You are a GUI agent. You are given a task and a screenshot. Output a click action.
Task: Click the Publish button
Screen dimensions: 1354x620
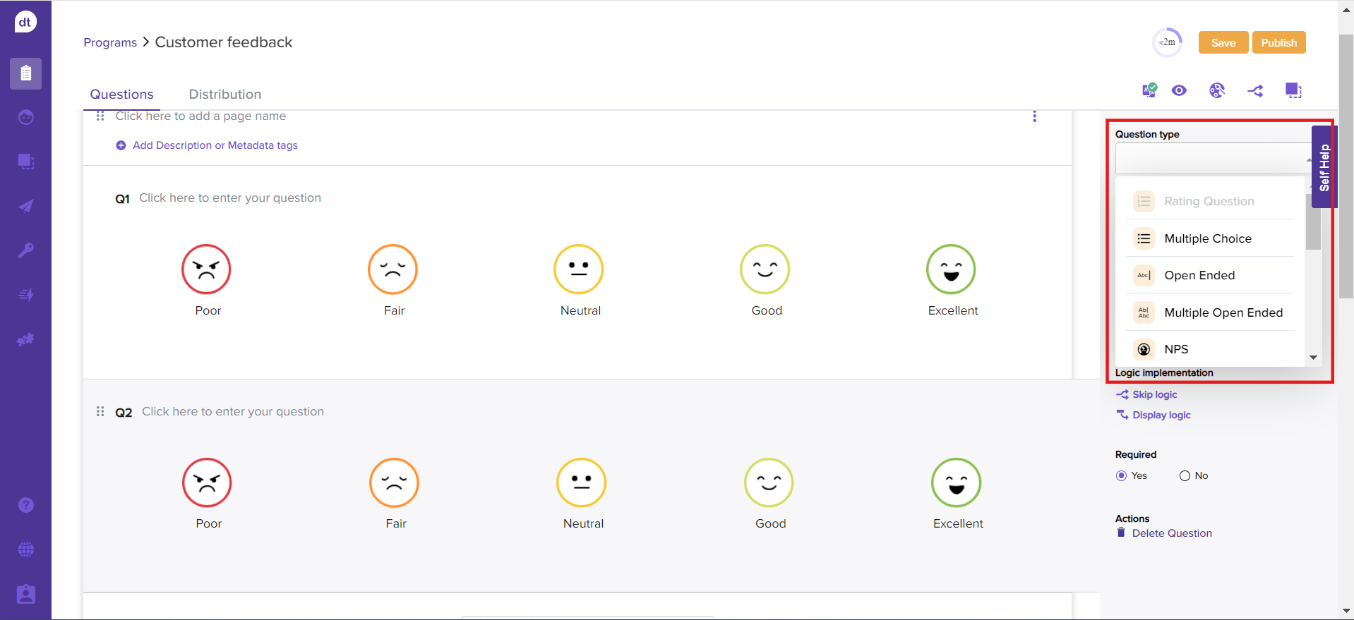[x=1278, y=42]
